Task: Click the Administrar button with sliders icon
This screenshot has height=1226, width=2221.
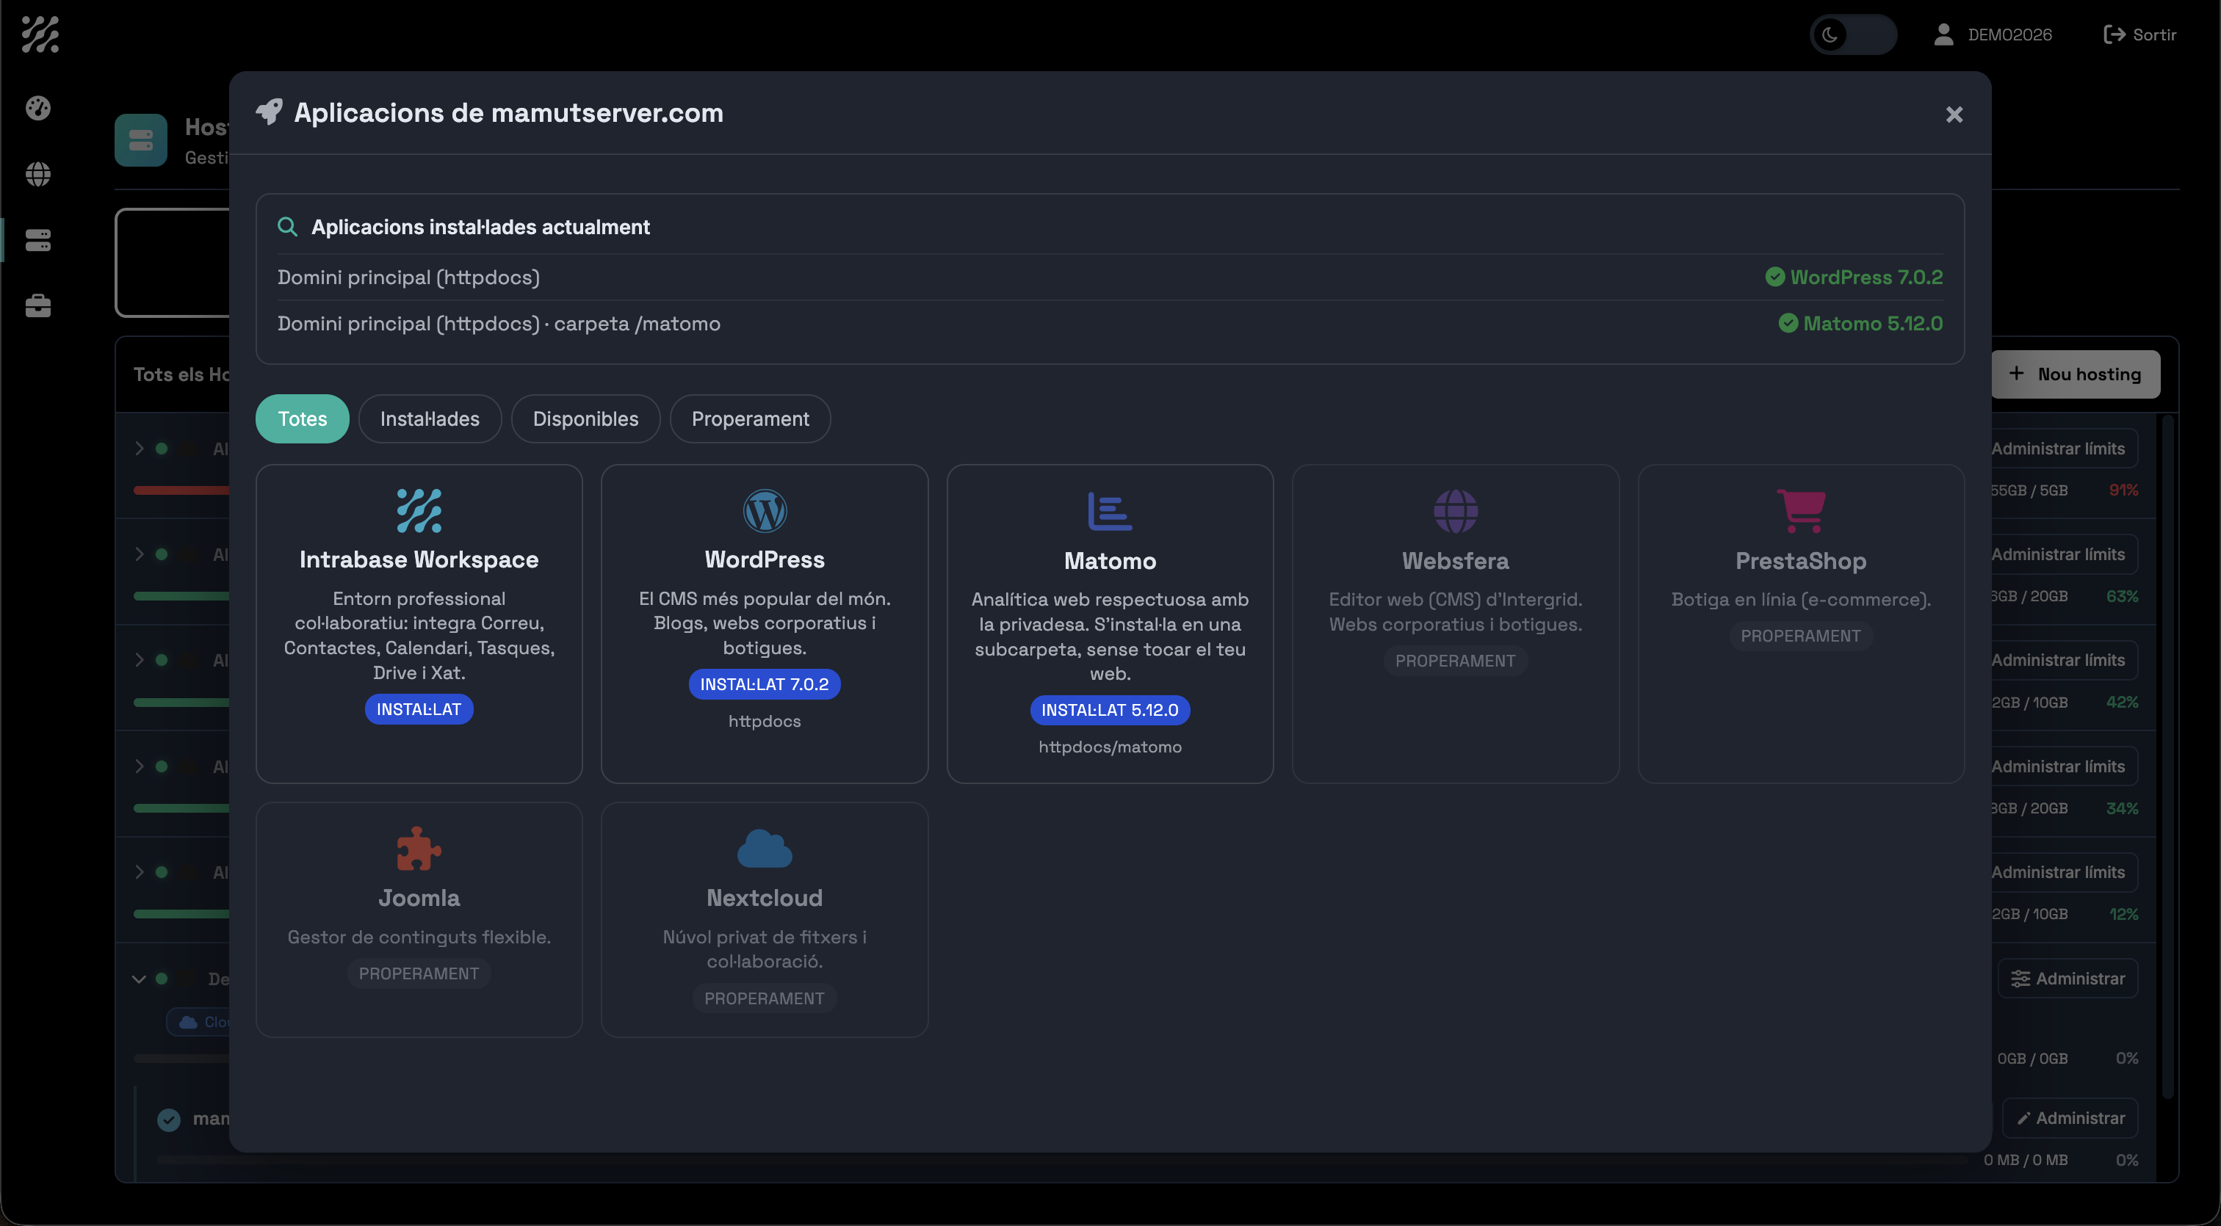Action: point(2067,979)
